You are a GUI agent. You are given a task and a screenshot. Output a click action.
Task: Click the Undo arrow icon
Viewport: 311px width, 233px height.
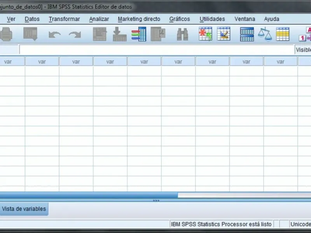coord(54,35)
